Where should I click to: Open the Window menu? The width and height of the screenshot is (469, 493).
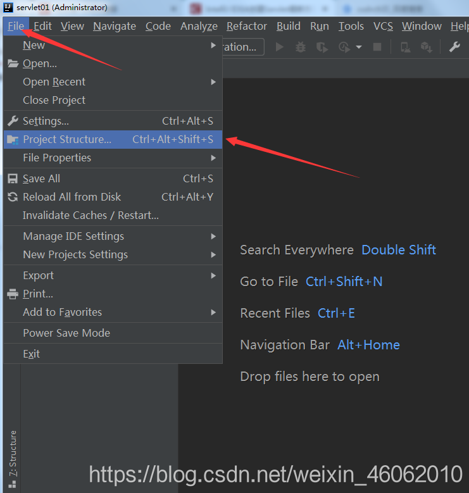(422, 26)
